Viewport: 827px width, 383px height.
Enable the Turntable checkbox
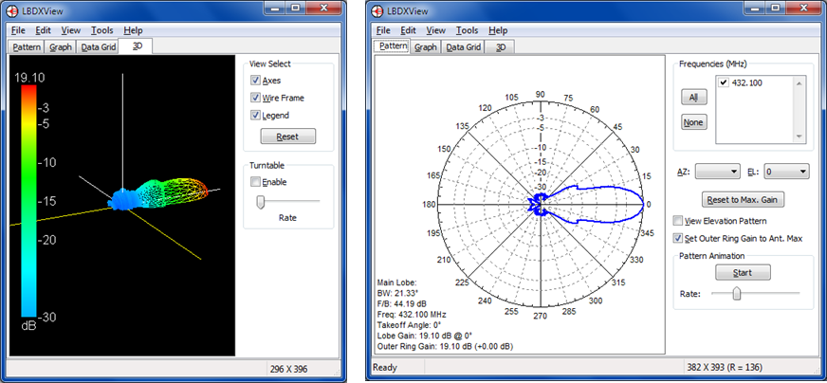click(x=256, y=181)
